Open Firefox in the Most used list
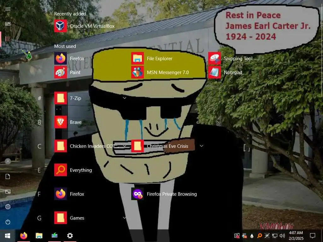The height and width of the screenshot is (242, 323). pos(69,58)
